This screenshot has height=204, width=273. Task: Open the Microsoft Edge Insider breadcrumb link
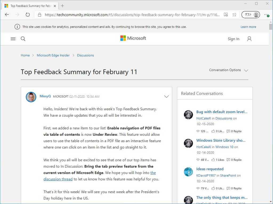coord(53,55)
